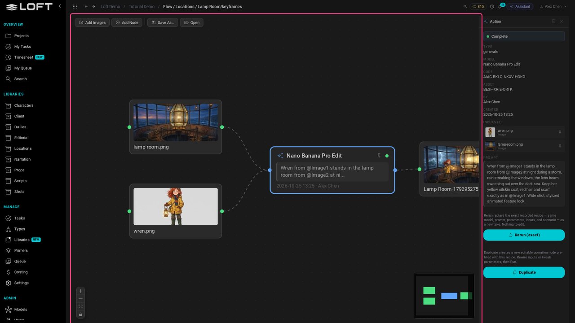Open notifications bell icon
This screenshot has height=323, width=575.
pos(500,7)
